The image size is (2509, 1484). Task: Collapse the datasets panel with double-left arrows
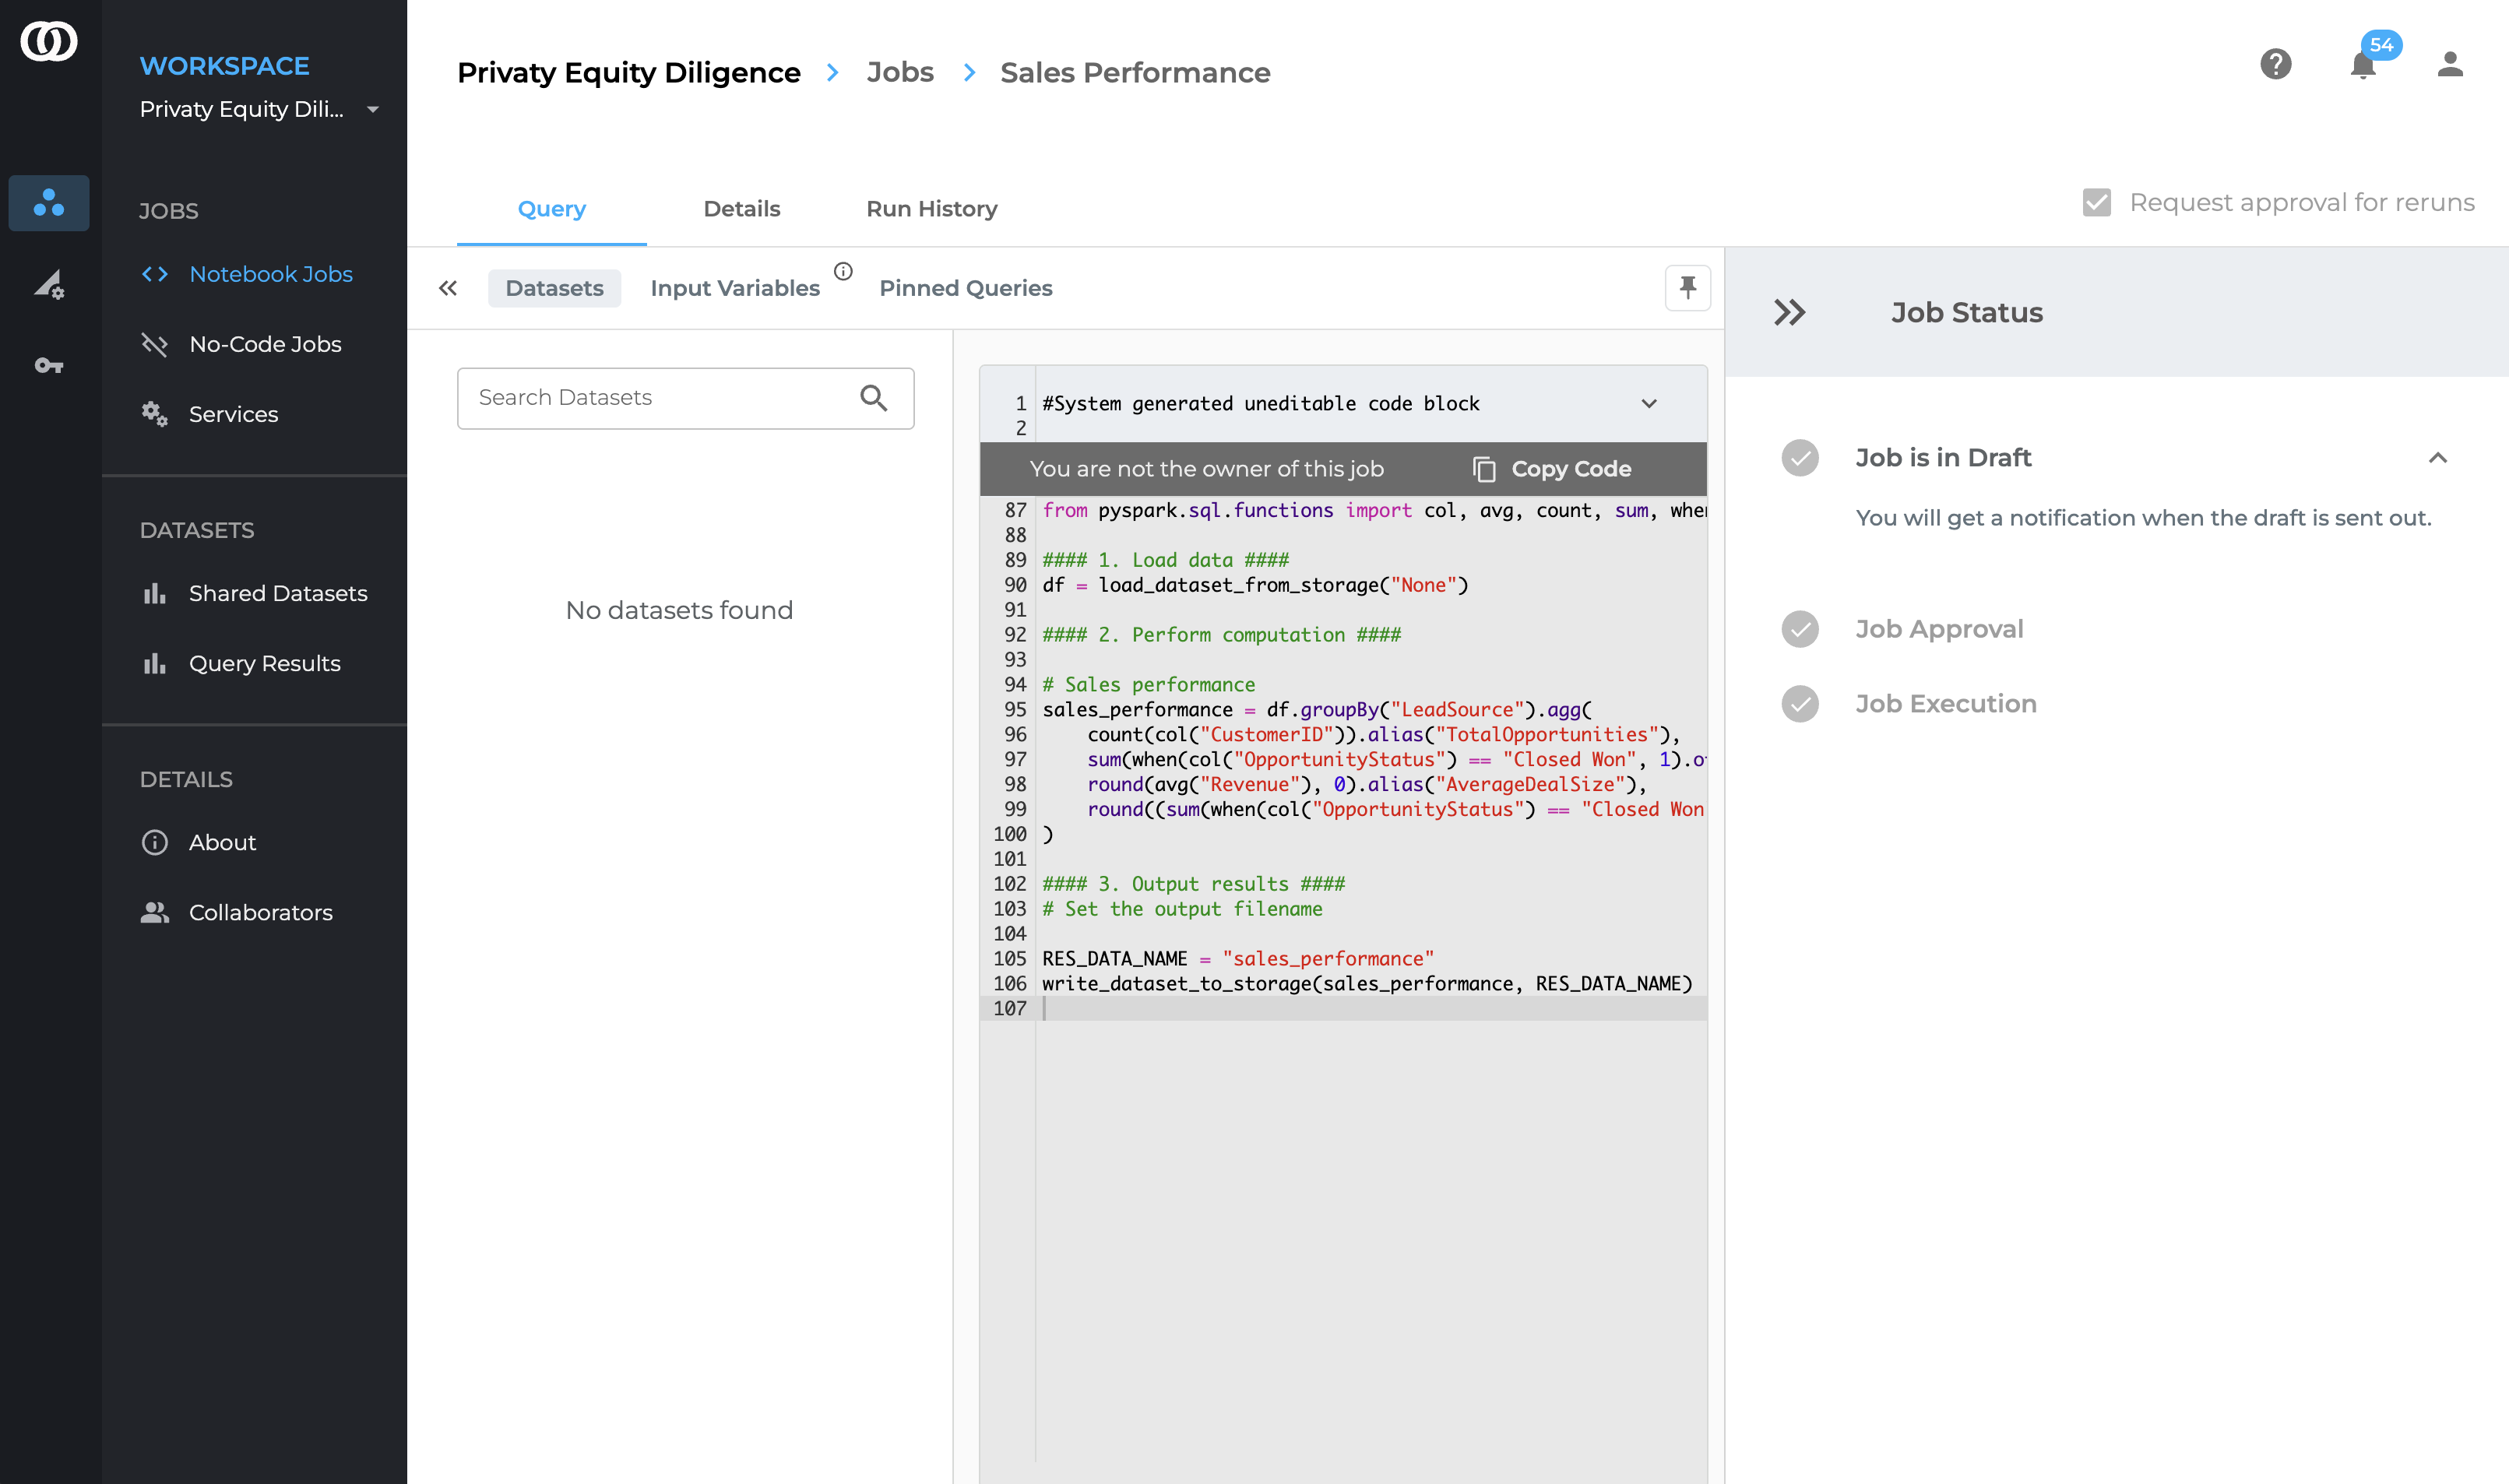(447, 288)
